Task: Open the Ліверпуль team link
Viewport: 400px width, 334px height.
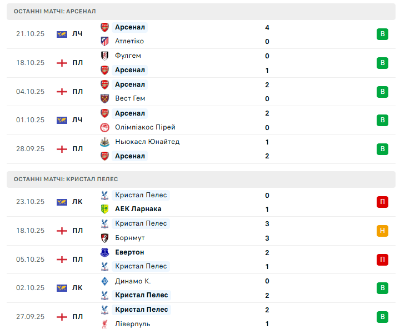Action: [x=132, y=324]
